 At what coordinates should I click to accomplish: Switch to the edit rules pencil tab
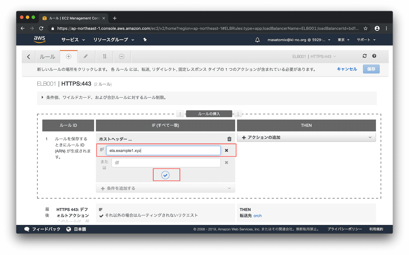click(x=86, y=56)
